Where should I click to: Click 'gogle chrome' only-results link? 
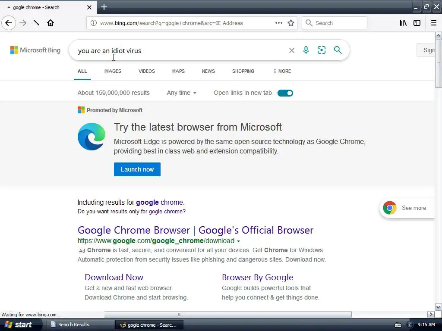click(x=166, y=211)
